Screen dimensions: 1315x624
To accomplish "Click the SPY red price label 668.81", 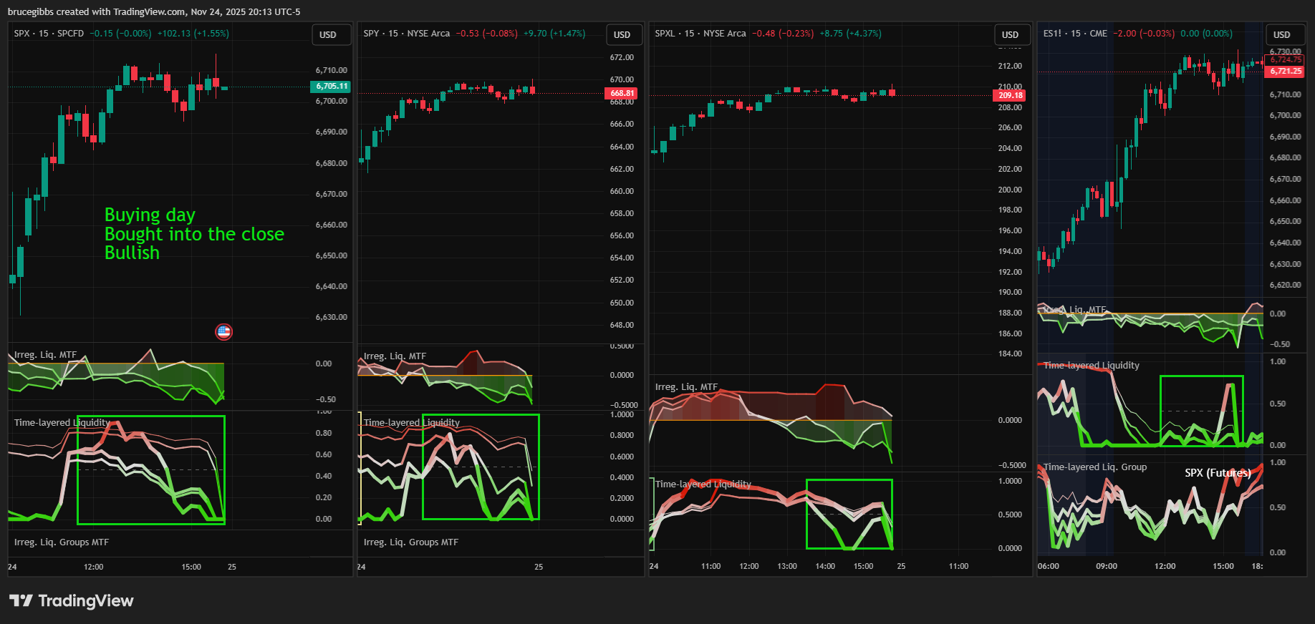I will pyautogui.click(x=622, y=93).
